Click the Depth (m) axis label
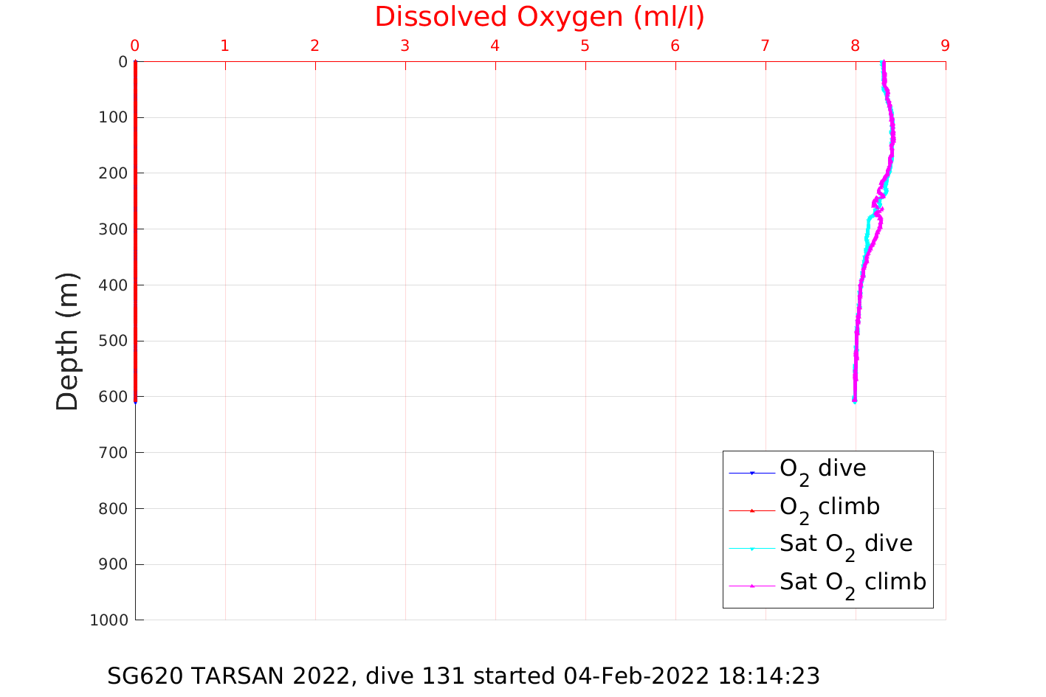 tap(67, 341)
